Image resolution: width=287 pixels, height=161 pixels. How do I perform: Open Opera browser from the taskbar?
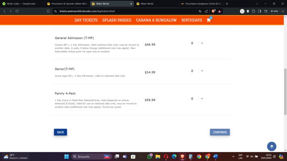pos(166,157)
